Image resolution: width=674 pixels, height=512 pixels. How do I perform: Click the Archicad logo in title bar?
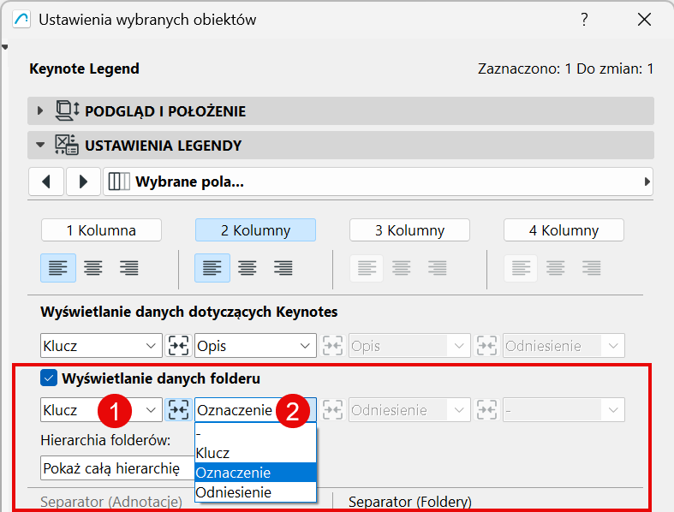click(21, 20)
